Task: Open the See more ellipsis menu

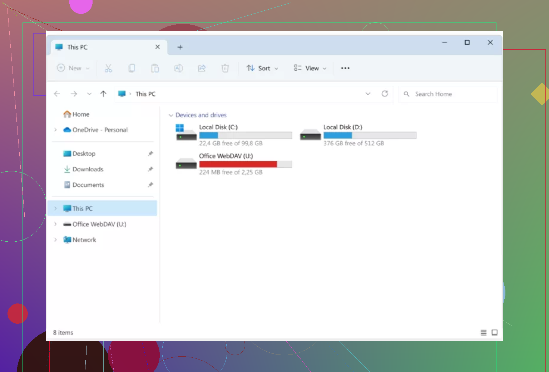Action: coord(345,68)
